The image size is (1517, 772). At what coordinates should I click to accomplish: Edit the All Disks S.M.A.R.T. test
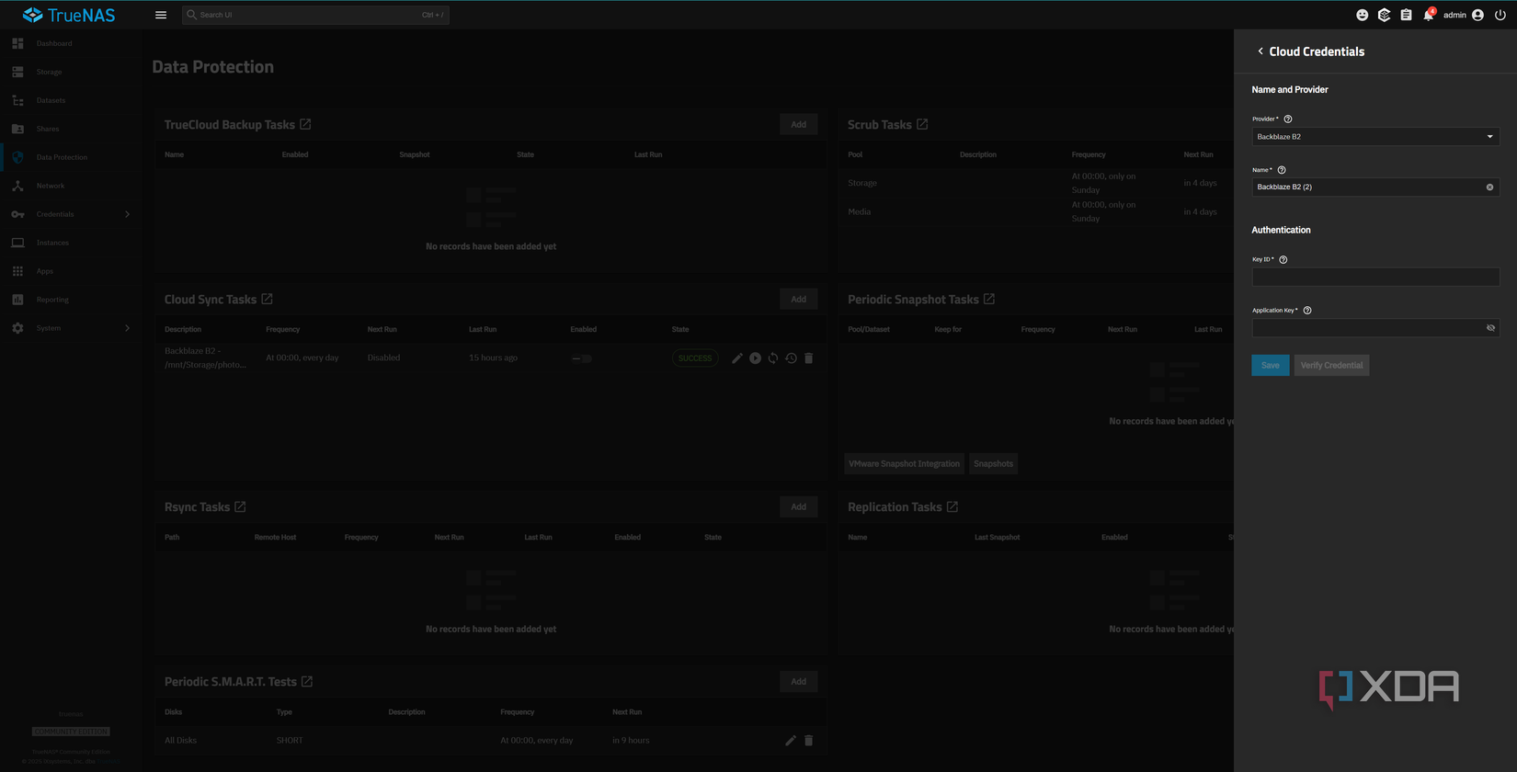click(x=791, y=741)
